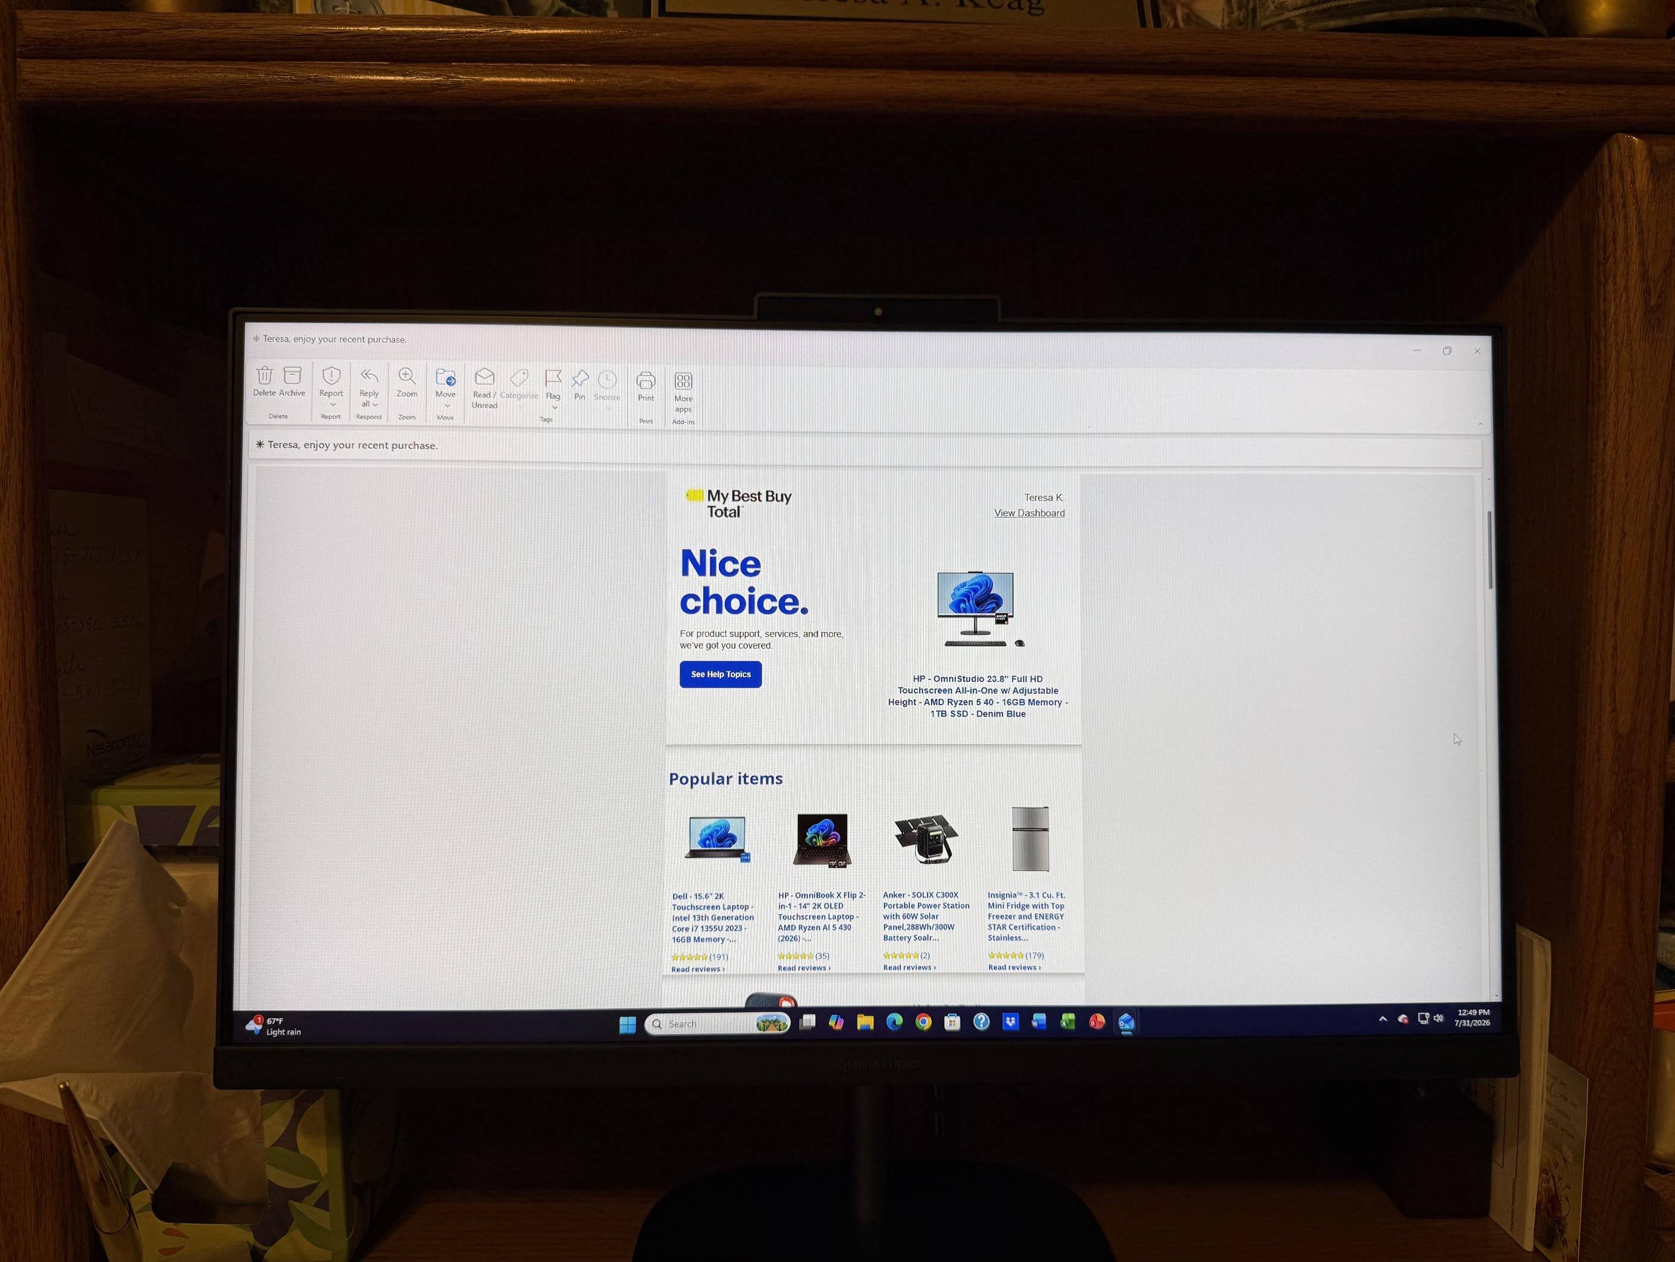Show hidden system tray icons
Viewport: 1675px width, 1262px height.
[1383, 1019]
